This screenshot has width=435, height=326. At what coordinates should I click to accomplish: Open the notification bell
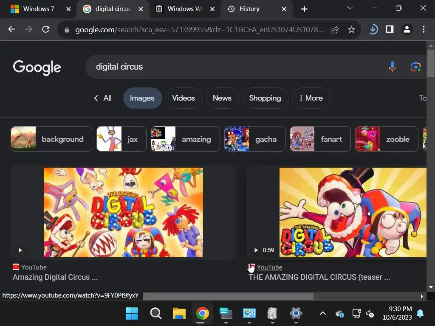420,314
